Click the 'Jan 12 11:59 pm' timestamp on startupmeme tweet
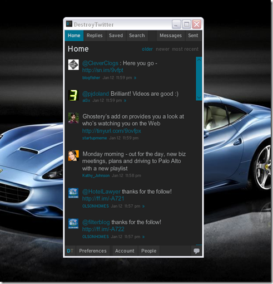 124,138
